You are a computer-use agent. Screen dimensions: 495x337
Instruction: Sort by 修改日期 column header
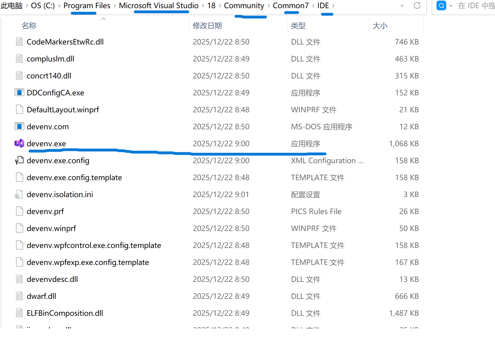coord(207,26)
